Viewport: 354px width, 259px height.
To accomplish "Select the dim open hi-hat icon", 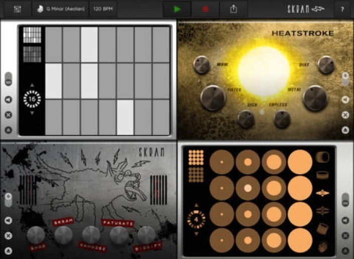I will [x=322, y=211].
